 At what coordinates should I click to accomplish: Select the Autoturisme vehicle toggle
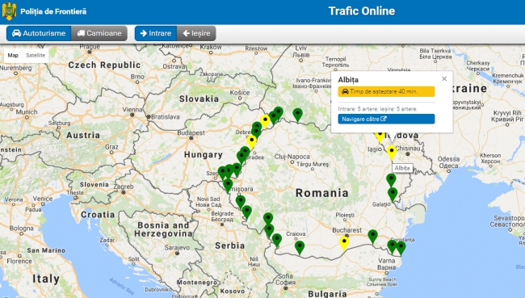click(x=39, y=33)
